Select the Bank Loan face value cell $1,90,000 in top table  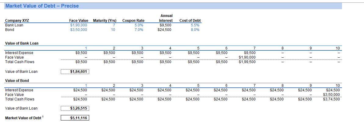click(x=78, y=25)
